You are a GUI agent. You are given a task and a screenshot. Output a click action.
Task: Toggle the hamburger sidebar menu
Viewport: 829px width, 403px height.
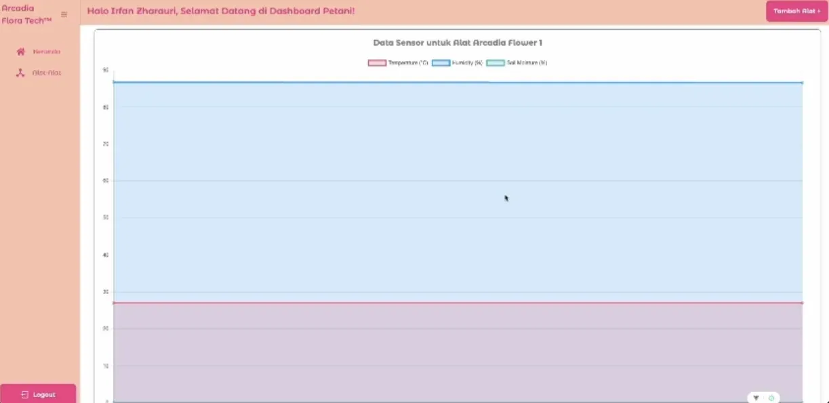64,14
